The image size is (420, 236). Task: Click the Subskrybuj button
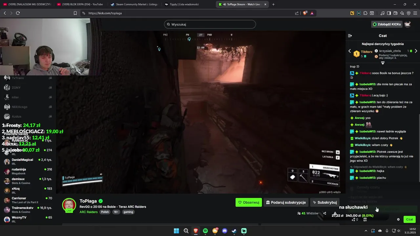click(x=325, y=203)
